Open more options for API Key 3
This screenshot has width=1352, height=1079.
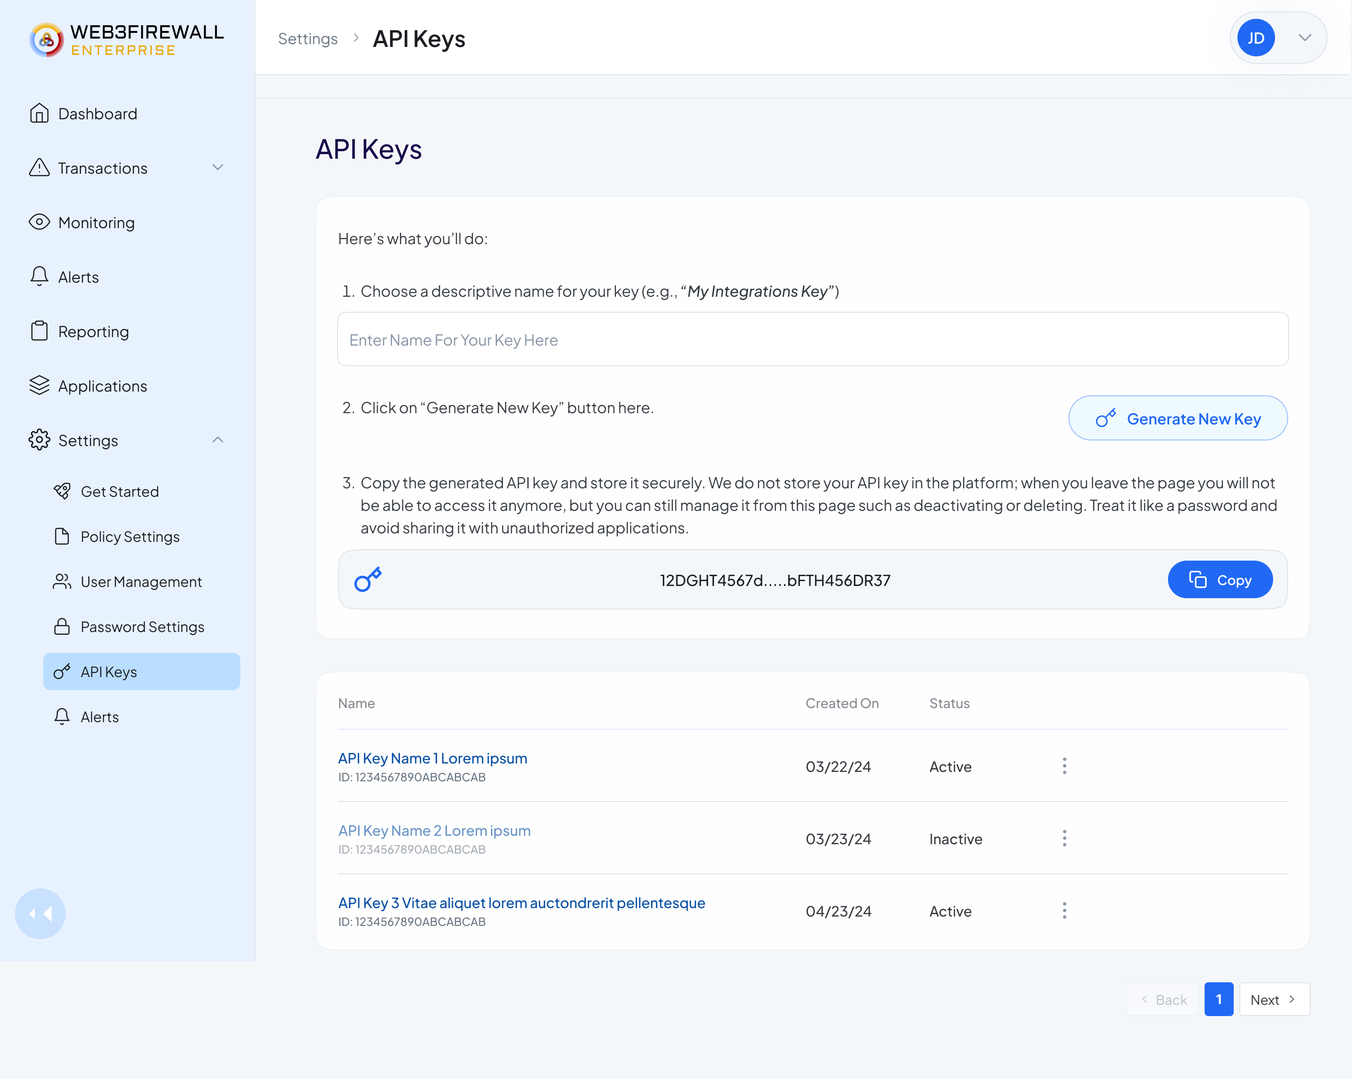point(1064,910)
